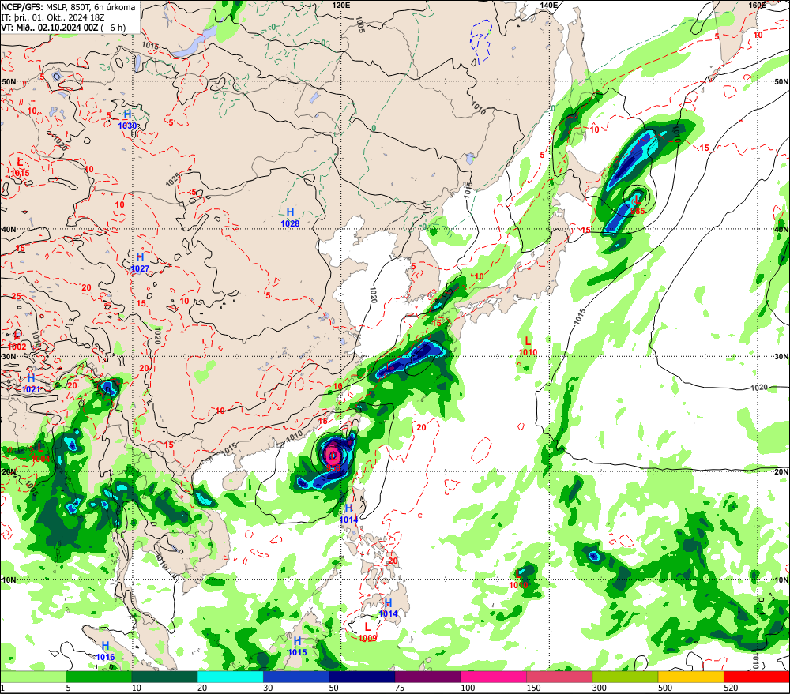This screenshot has width=790, height=694.
Task: Click the 10–20 mm dark green legend swatch
Action: click(165, 677)
